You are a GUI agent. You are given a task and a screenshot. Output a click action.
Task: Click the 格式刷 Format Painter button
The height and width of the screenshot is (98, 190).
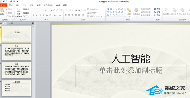click(x=9, y=16)
